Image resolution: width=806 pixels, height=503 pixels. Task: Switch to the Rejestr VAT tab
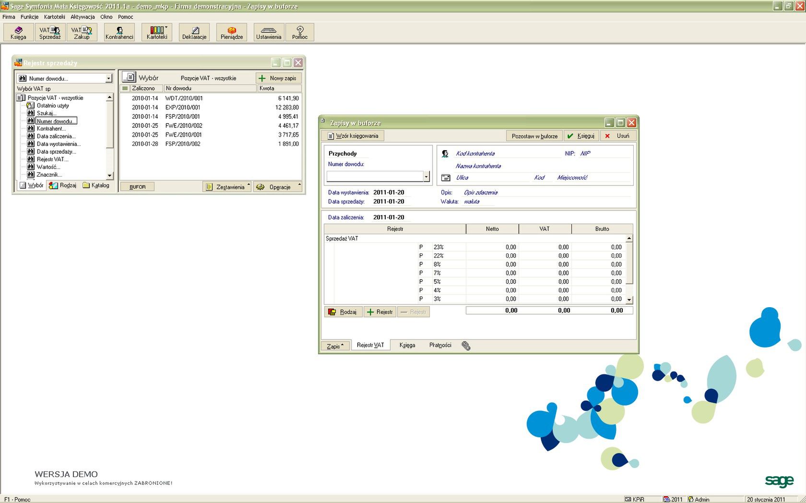tap(370, 345)
